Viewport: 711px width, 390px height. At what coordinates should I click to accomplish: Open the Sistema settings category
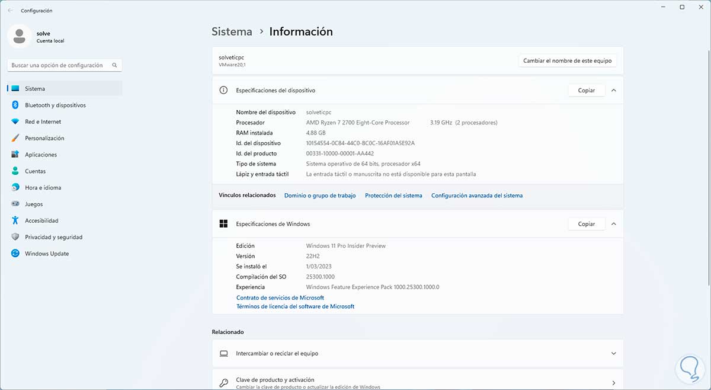point(65,88)
